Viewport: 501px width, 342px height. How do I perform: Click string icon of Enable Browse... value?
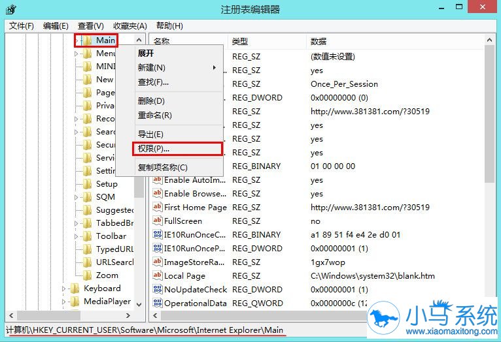[x=157, y=194]
